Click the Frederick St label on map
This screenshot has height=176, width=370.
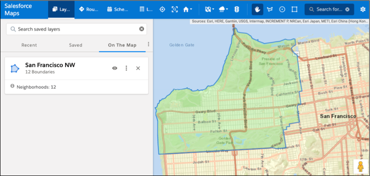click(x=289, y=147)
